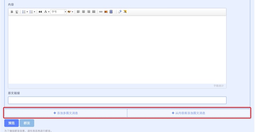This screenshot has height=132, width=255.
Task: Align text right
Action: click(x=89, y=12)
